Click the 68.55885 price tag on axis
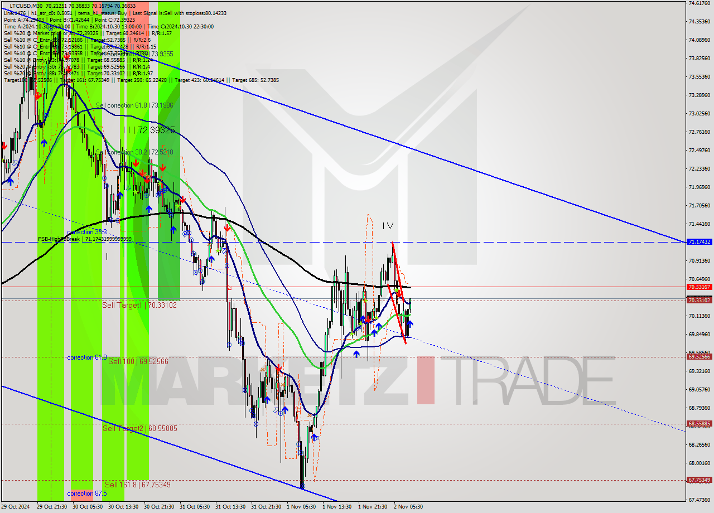Viewport: 714px width, 513px height. click(x=699, y=424)
